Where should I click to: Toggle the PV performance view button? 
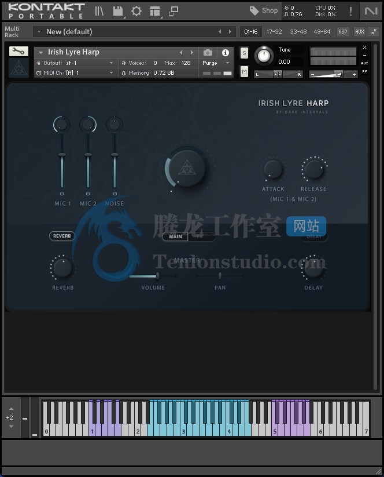(364, 71)
